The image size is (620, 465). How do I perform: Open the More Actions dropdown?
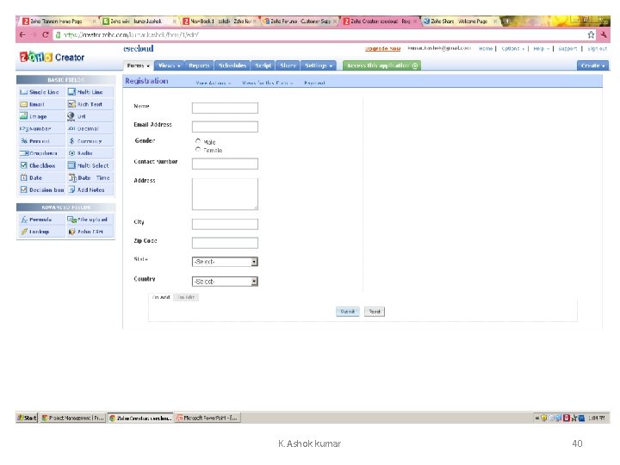pyautogui.click(x=214, y=83)
